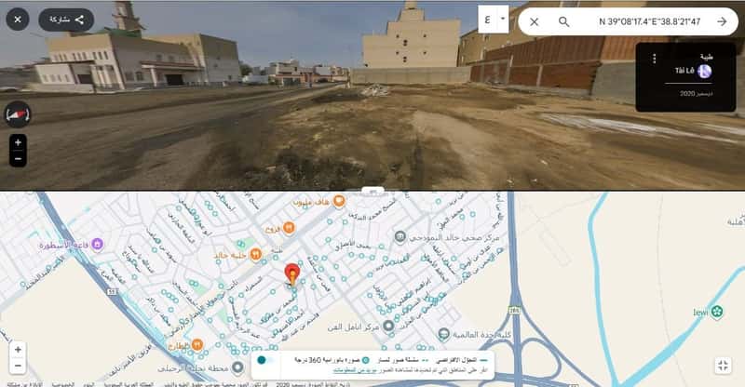Click the magnifier search icon
This screenshot has height=387, width=745.
click(x=564, y=21)
